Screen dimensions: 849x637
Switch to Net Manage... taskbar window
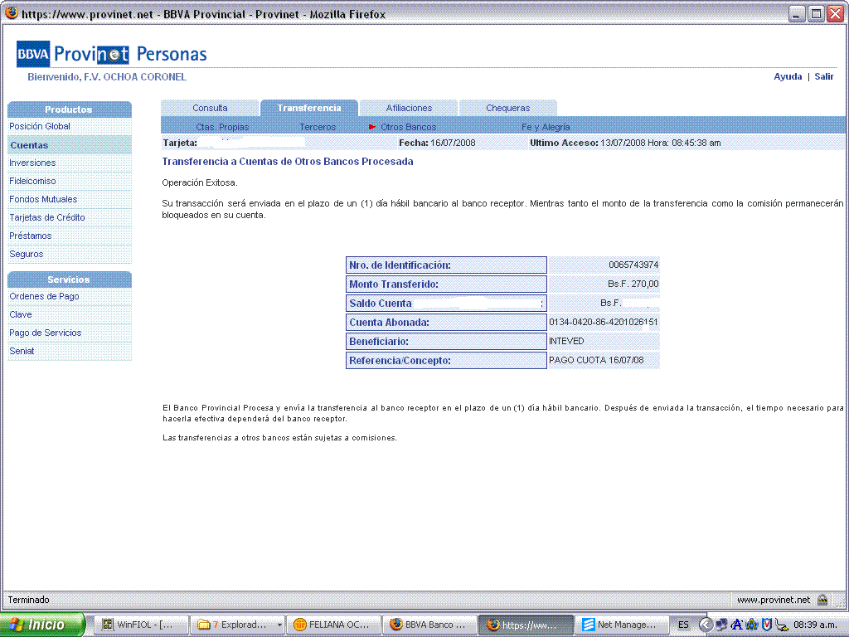[621, 625]
